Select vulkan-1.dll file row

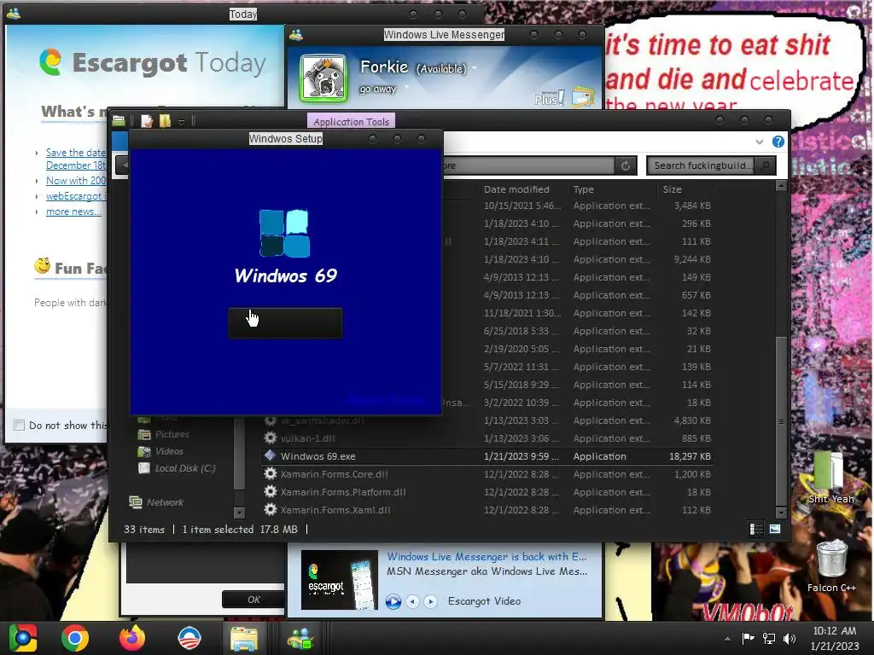click(487, 438)
